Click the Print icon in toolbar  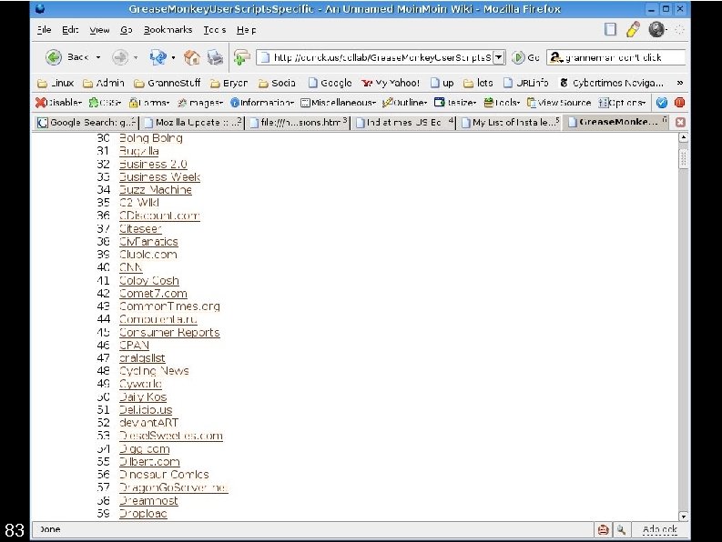click(x=215, y=57)
